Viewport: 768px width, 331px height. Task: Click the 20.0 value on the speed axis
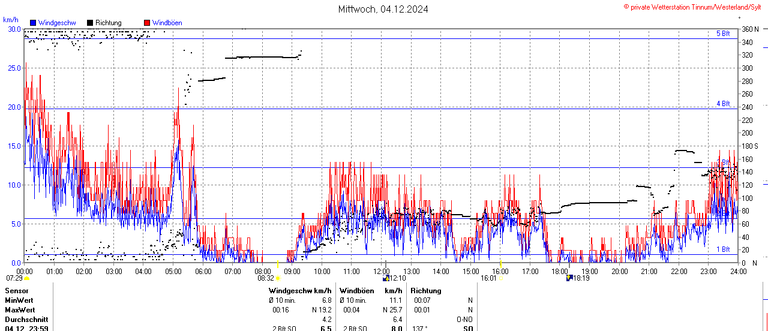tap(13, 107)
